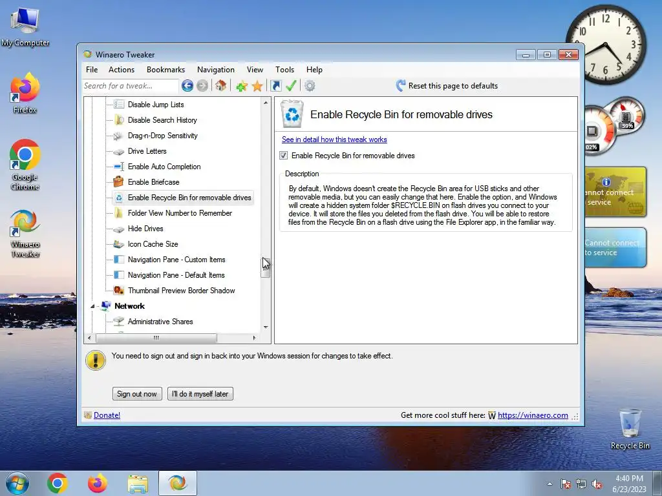Click I'll do it myself later
This screenshot has height=496, width=662.
click(200, 393)
